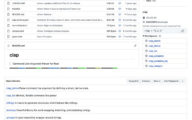Image resolution: width=192 pixels, height=120 pixels.
Task: Click package icon next to clap_bench
Action: (x=146, y=41)
